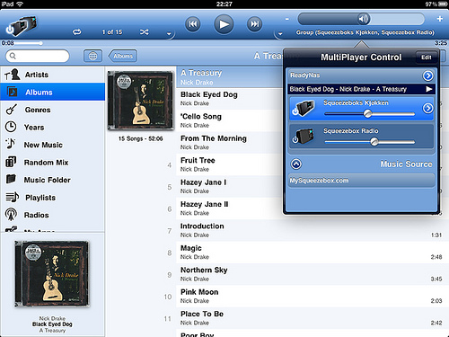Open Genres in the sidebar

pyautogui.click(x=52, y=110)
